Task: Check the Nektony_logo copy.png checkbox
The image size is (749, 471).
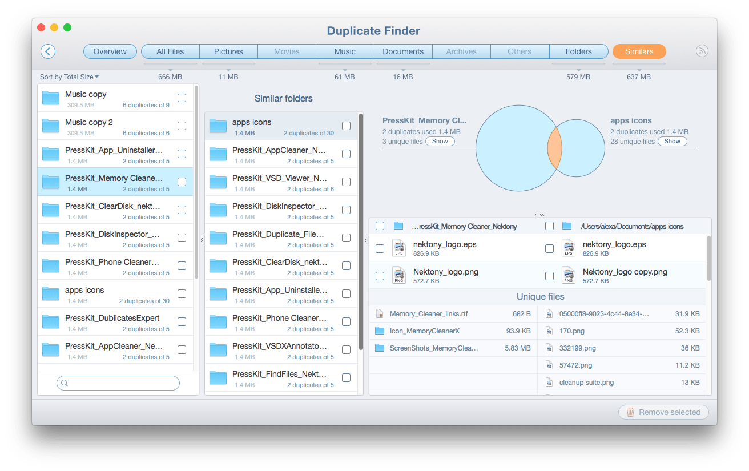Action: pos(549,276)
